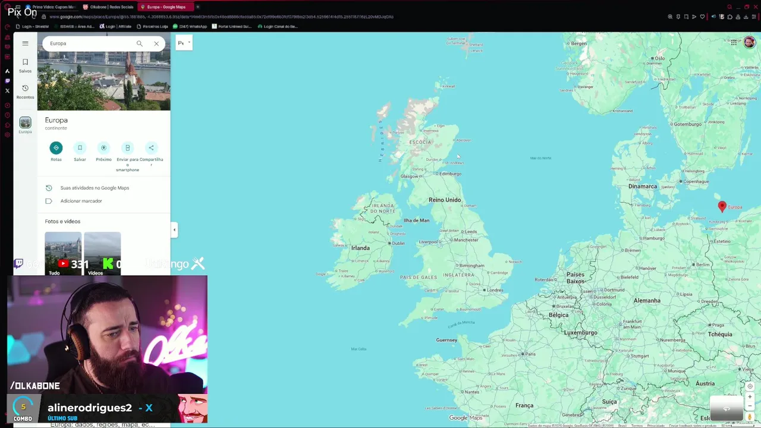The image size is (761, 428).
Task: Click the Europa header photo
Action: tap(104, 80)
